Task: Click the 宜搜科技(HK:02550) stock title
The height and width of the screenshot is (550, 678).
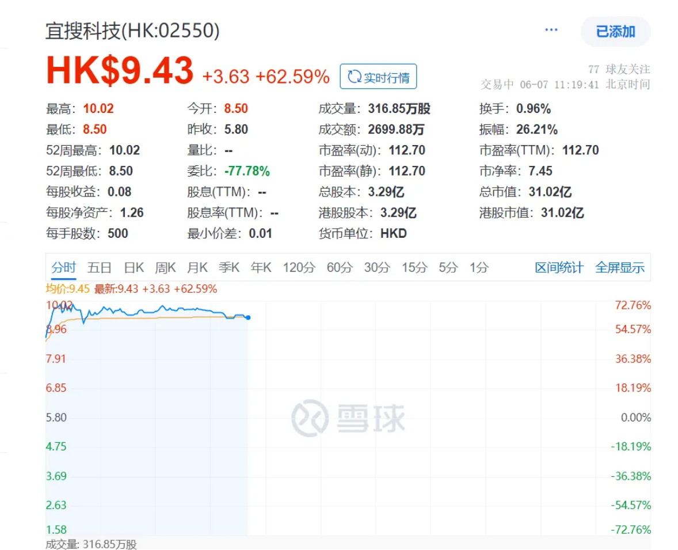Action: point(132,31)
